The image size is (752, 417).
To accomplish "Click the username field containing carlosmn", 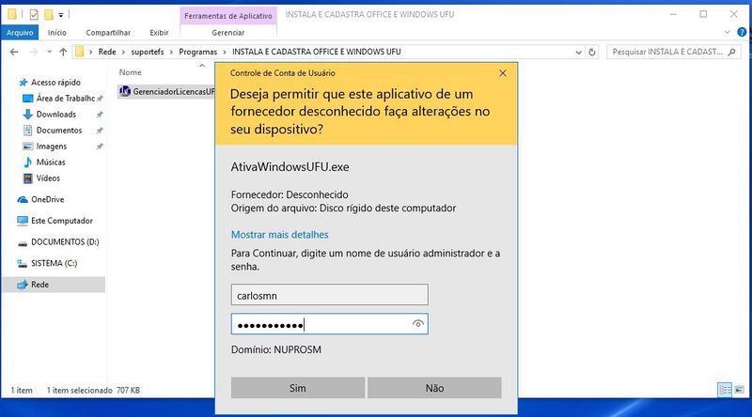I will pos(330,295).
